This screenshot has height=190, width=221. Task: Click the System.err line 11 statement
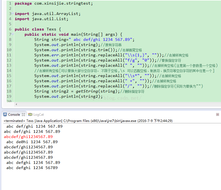click(x=99, y=55)
